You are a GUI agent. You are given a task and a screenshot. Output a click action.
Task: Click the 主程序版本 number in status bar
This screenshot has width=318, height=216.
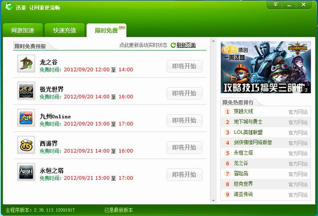[54, 210]
